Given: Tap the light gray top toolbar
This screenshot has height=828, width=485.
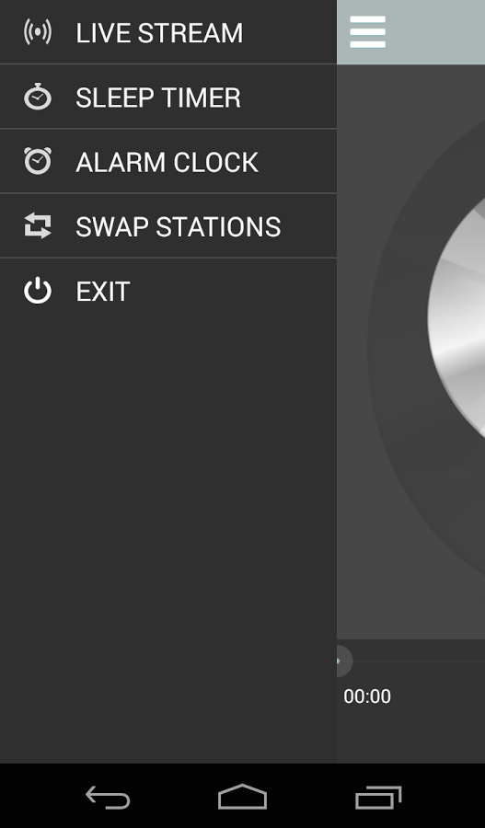Looking at the screenshot, I should [x=411, y=32].
